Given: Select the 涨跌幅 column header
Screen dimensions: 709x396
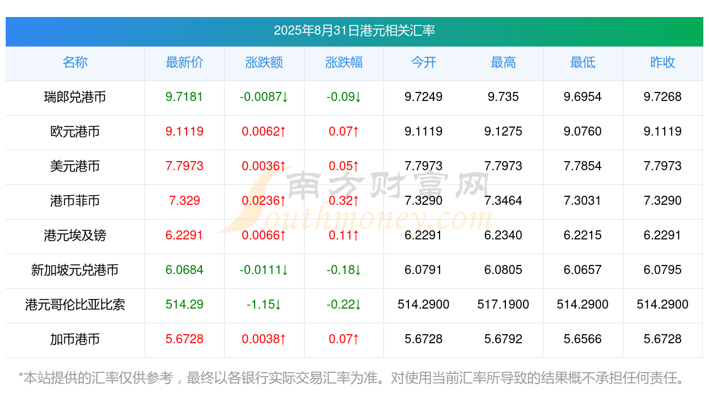Looking at the screenshot, I should pos(344,62).
